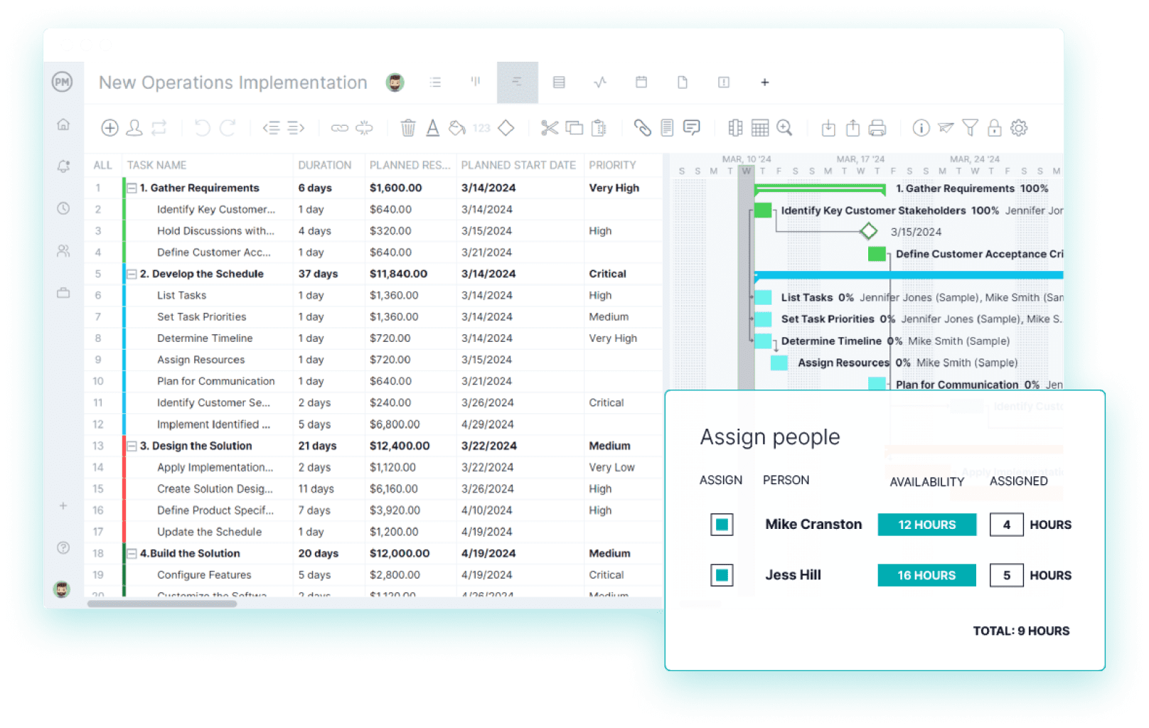Click the scissors cut icon

pos(549,128)
